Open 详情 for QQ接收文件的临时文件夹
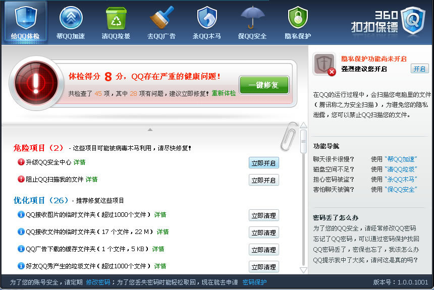434x290 pixels. coord(162,232)
